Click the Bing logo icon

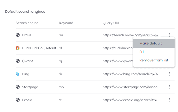point(18,74)
